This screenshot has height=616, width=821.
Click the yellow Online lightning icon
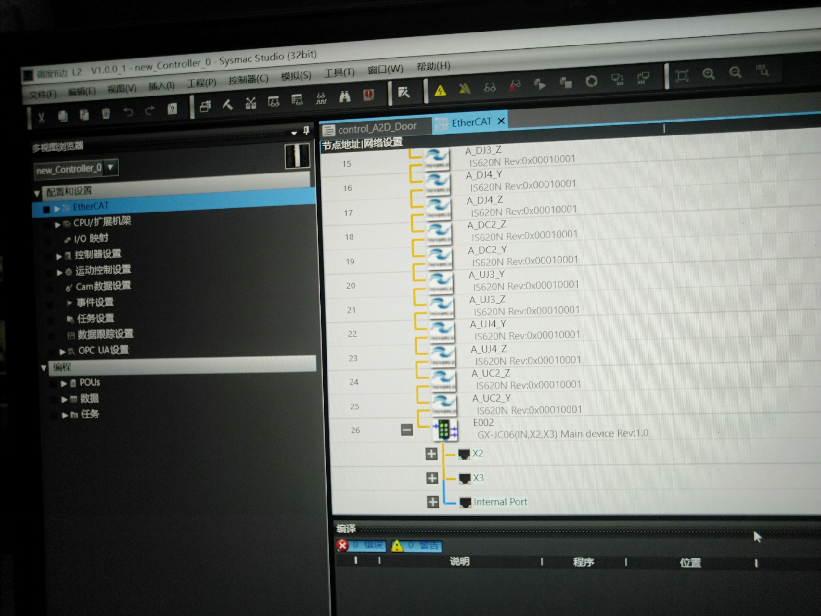[440, 91]
